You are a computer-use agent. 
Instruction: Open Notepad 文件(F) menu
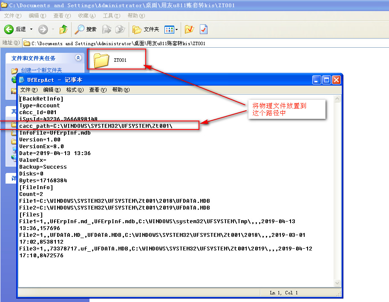coord(29,90)
